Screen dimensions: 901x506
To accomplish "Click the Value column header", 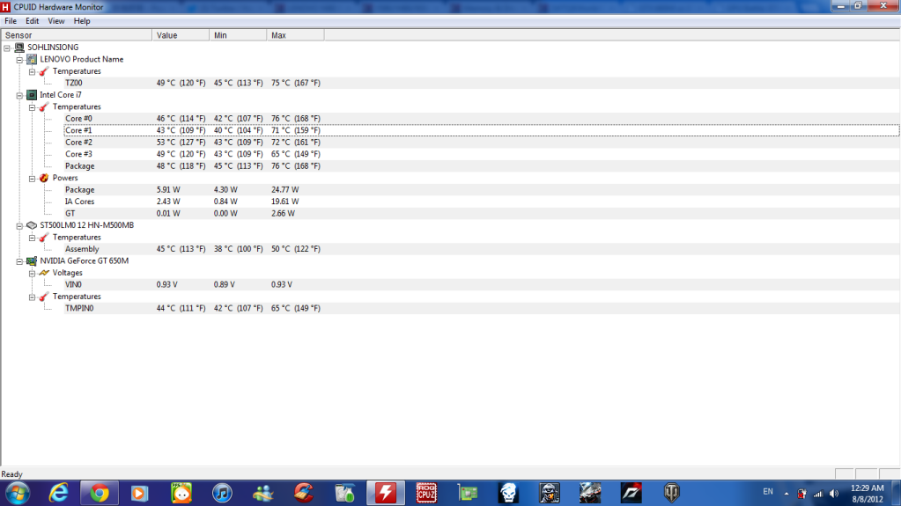I will point(167,35).
